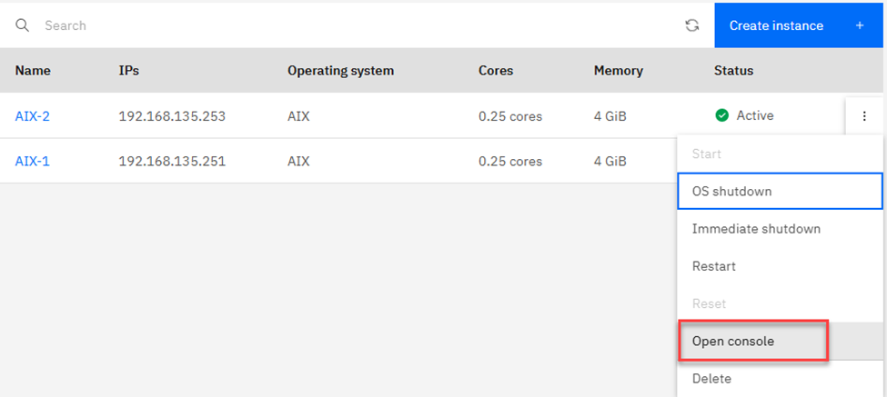Click the Memory column header
Image resolution: width=887 pixels, height=397 pixels.
coord(619,71)
